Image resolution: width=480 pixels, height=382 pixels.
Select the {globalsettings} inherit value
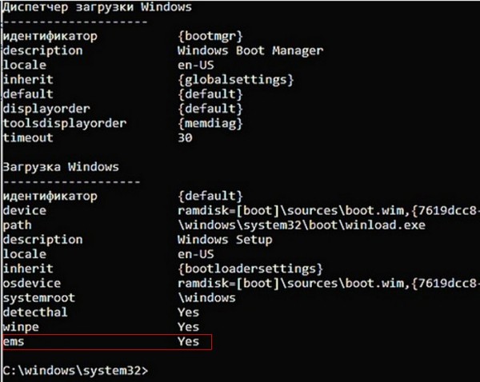[236, 80]
